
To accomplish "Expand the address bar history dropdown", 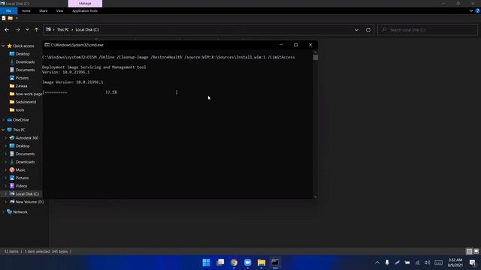I will [356, 30].
